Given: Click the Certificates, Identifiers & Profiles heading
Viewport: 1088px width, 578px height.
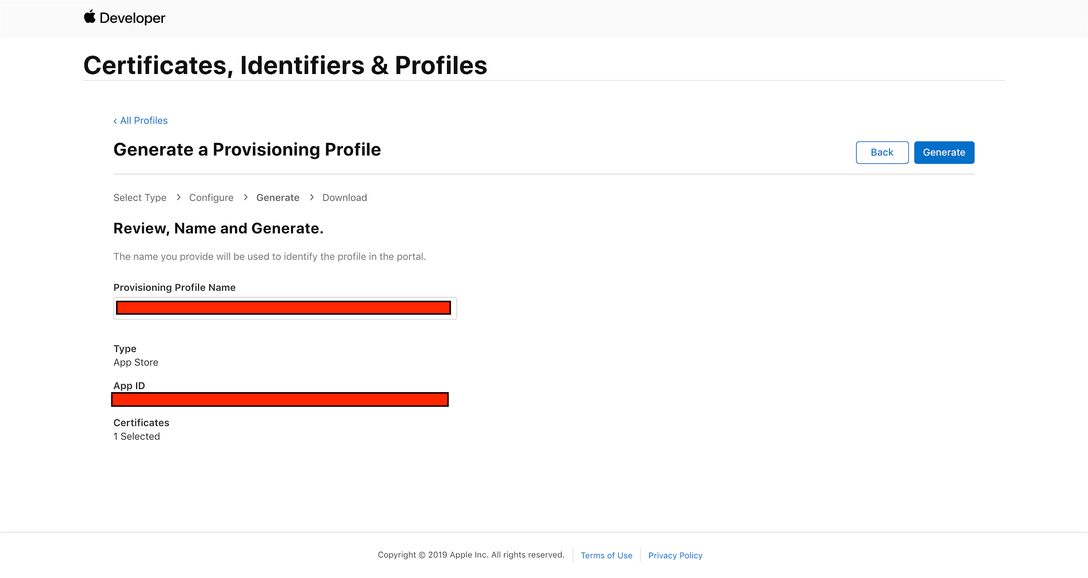Looking at the screenshot, I should (285, 65).
